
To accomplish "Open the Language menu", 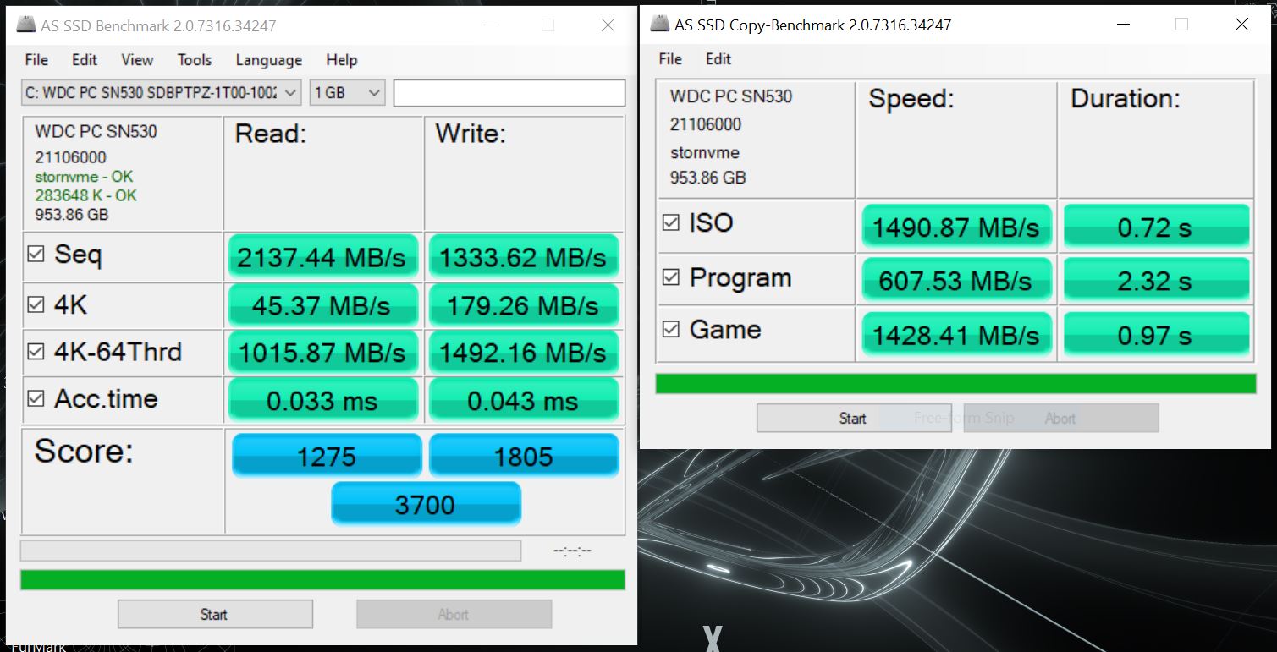I will tap(269, 60).
